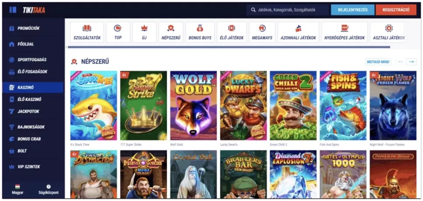Select the Bonus Buys category tab

point(200,32)
